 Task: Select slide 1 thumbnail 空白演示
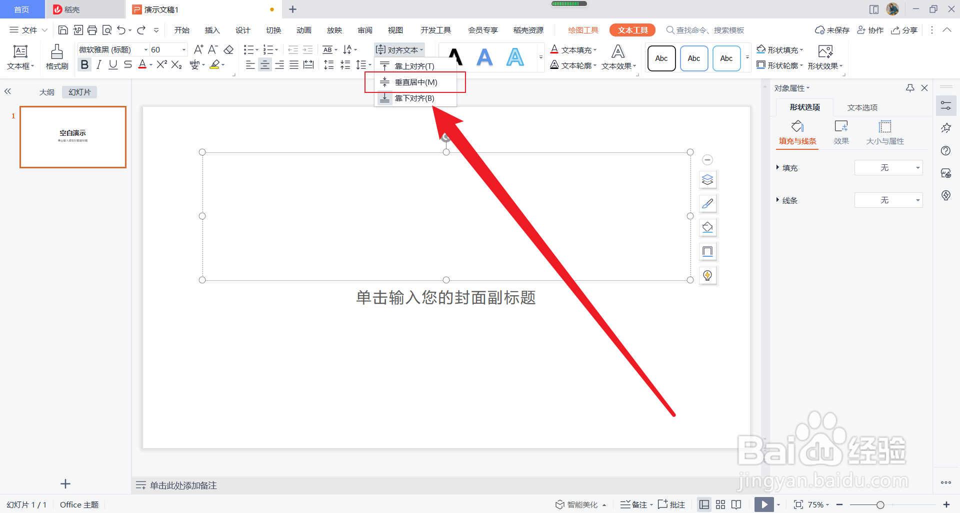(73, 137)
